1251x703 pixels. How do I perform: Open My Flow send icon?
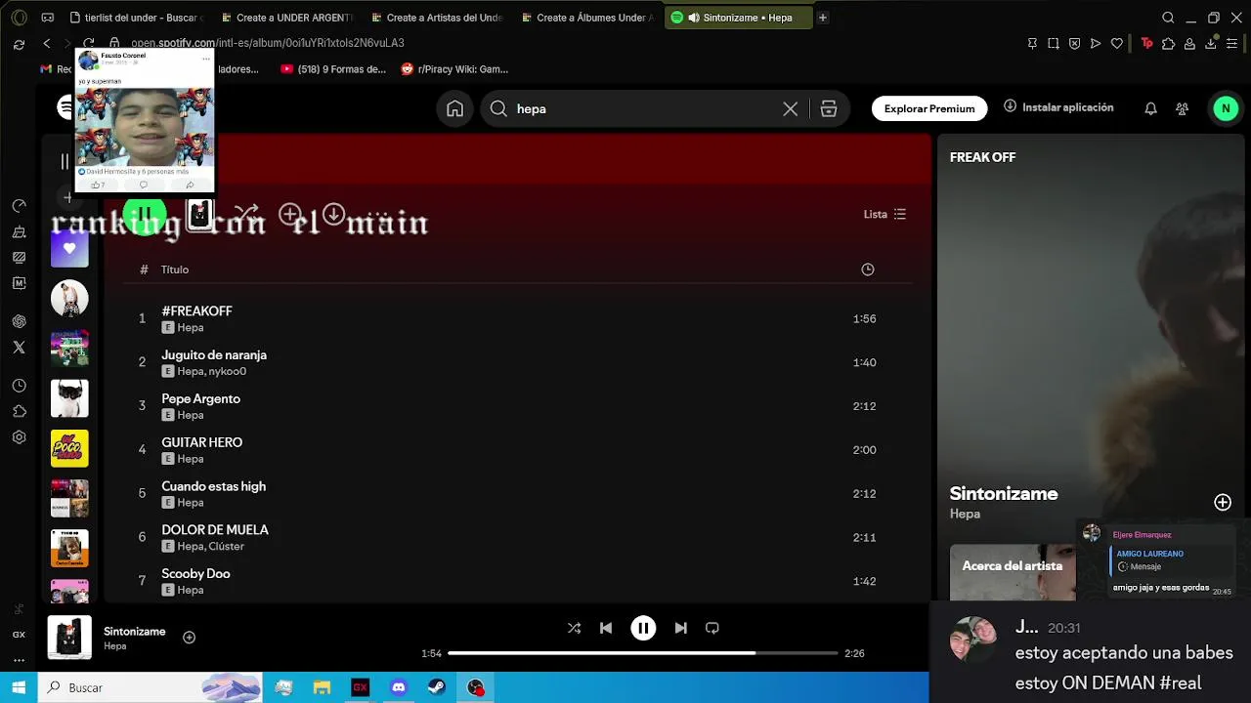1096,43
